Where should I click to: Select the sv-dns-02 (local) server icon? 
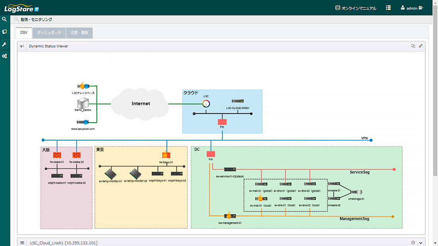click(x=310, y=199)
